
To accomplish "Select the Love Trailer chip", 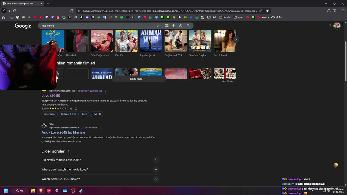I will [50, 114].
